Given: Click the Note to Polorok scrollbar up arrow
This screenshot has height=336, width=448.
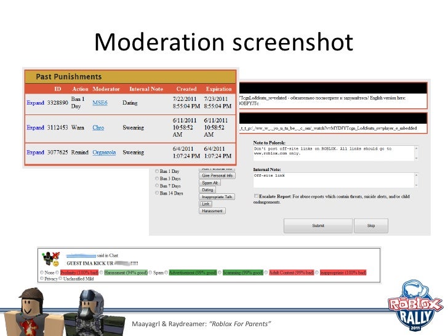Looking at the screenshot, I should [416, 148].
